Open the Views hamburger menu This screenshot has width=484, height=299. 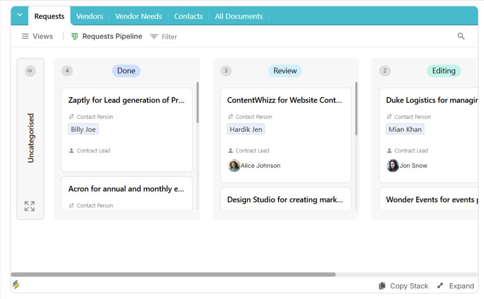(x=37, y=36)
